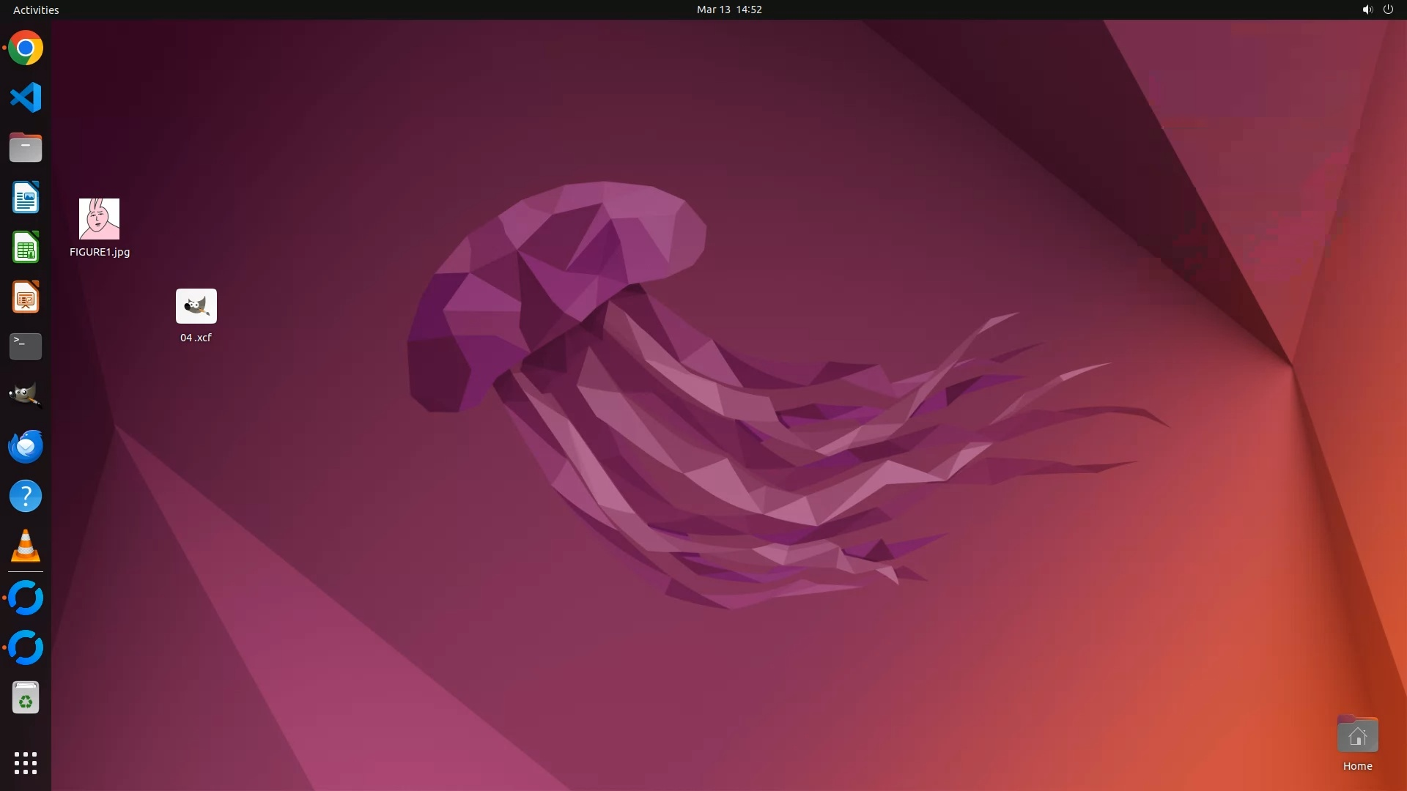Image resolution: width=1407 pixels, height=791 pixels.
Task: Select the FIGURE1.jpg desktop thumbnail
Action: (x=100, y=219)
